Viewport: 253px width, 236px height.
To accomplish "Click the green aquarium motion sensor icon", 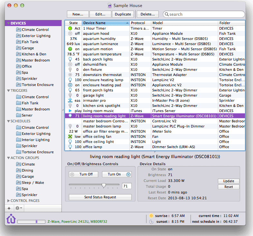I will coord(70,49).
